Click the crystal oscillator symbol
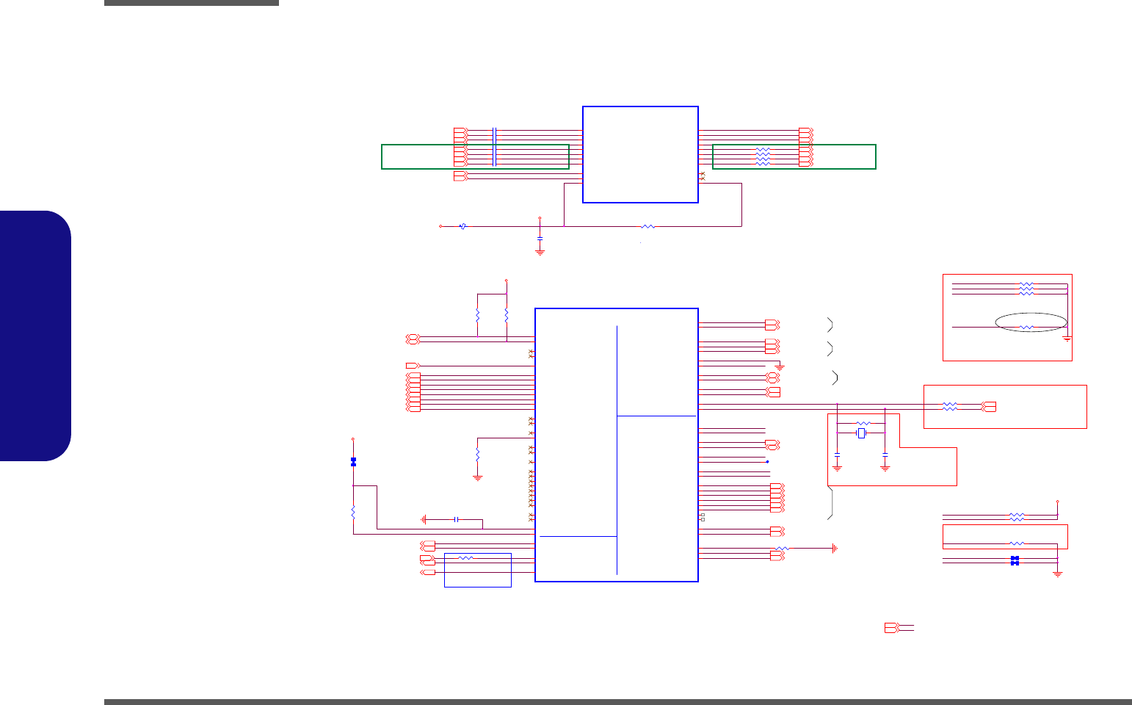This screenshot has width=1132, height=705. point(861,434)
